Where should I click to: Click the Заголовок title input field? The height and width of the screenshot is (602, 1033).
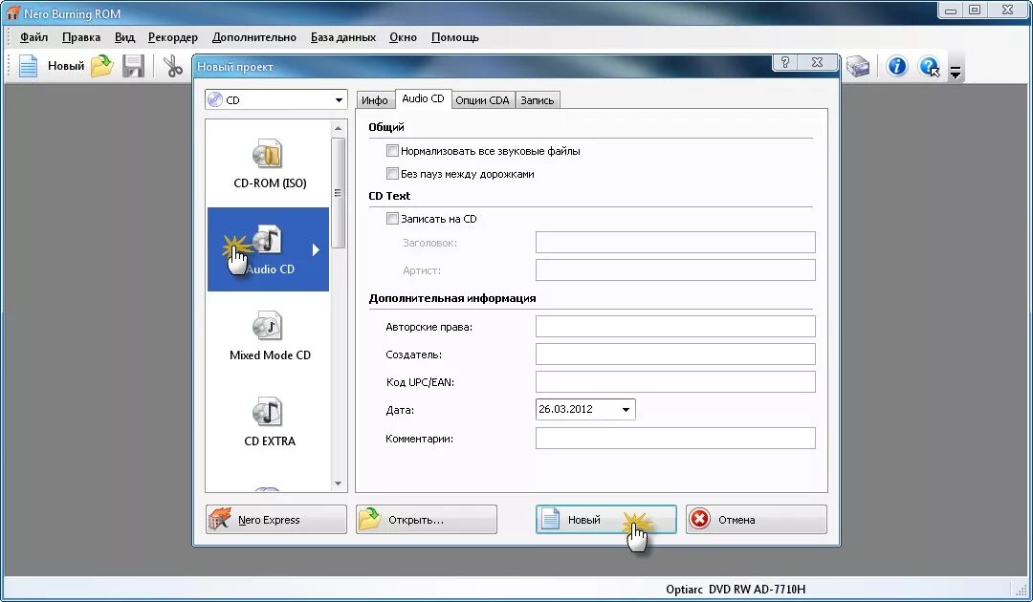click(675, 242)
